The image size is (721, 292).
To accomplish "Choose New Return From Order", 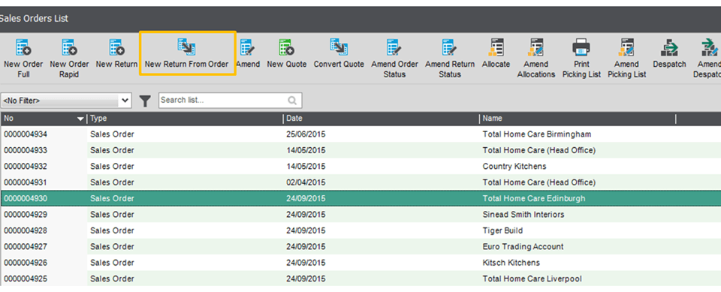I will 187,53.
